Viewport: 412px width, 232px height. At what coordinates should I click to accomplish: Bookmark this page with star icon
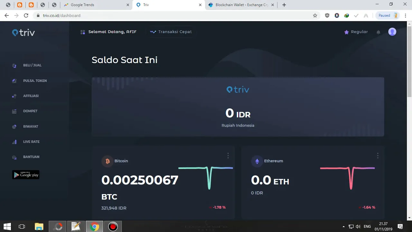tap(315, 15)
